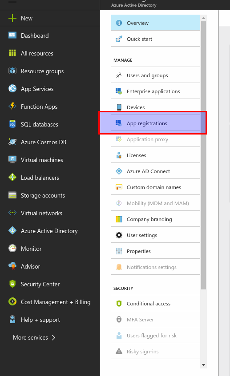Expand More services chevron
230x376 pixels.
(53, 337)
